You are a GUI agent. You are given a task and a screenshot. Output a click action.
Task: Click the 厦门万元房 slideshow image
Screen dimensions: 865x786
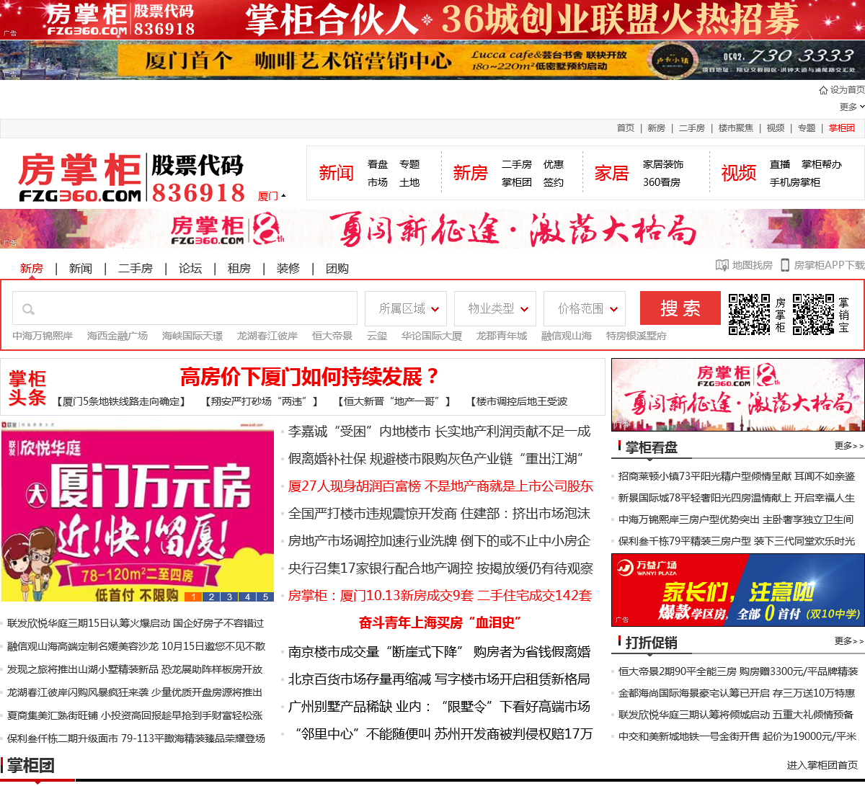(138, 510)
